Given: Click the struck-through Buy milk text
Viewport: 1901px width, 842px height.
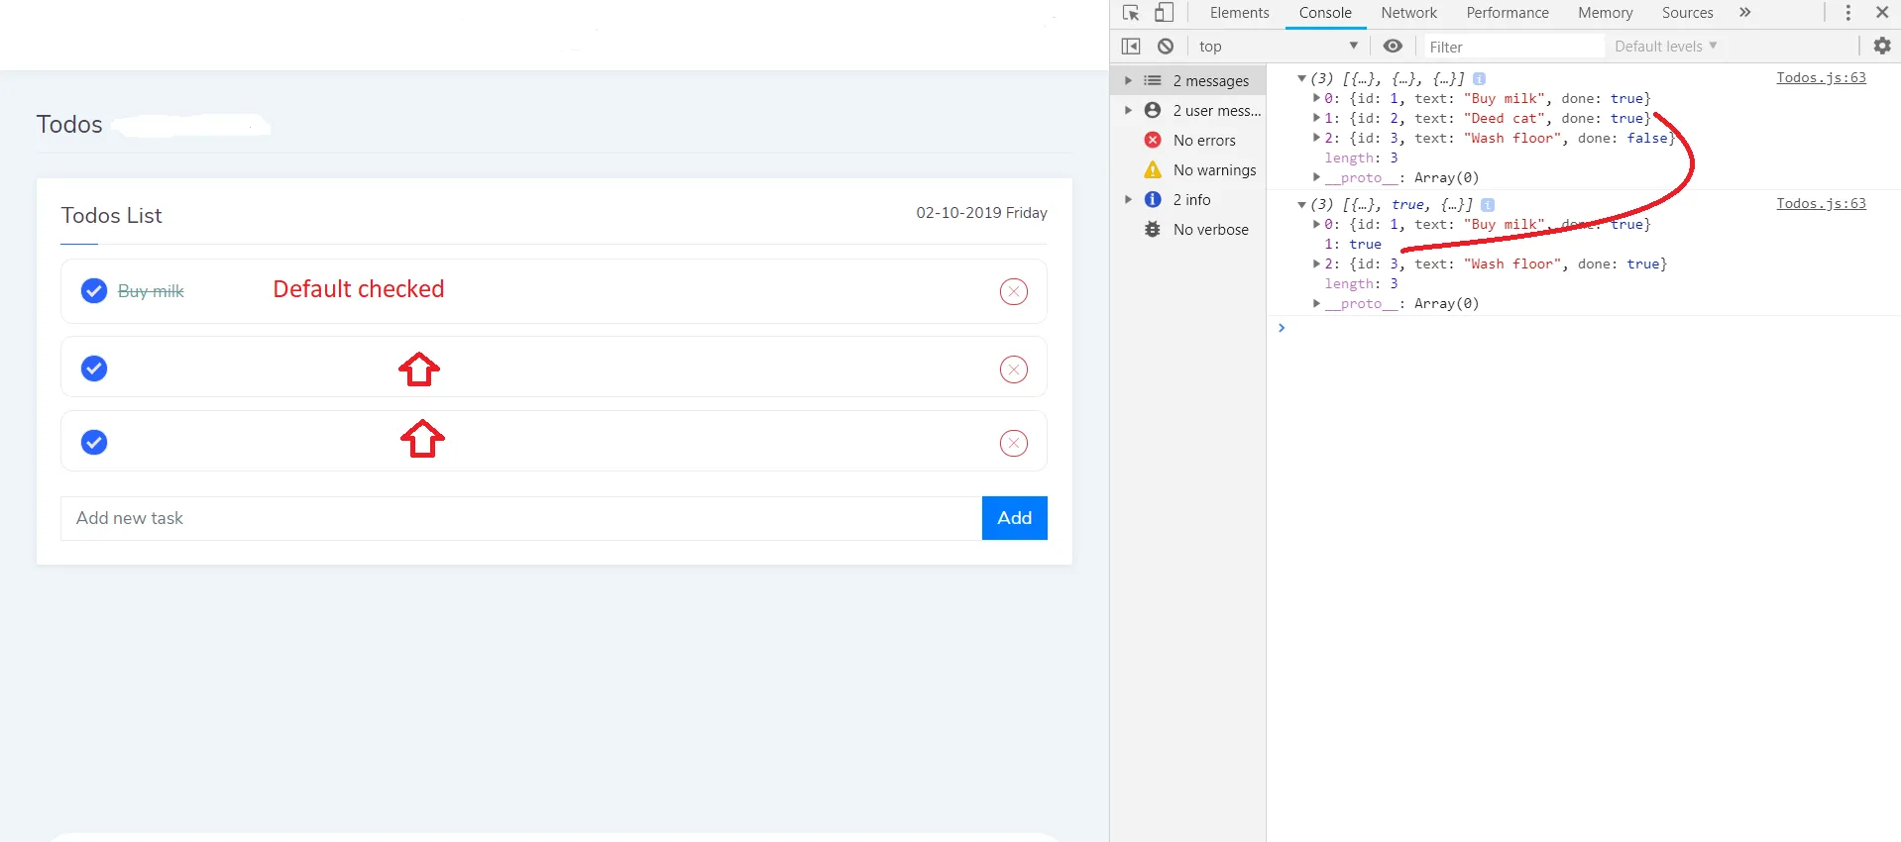Looking at the screenshot, I should click(151, 291).
